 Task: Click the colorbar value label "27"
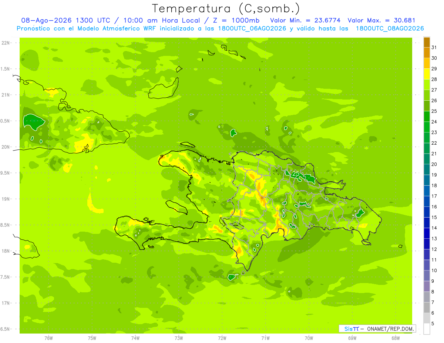tap(434, 90)
